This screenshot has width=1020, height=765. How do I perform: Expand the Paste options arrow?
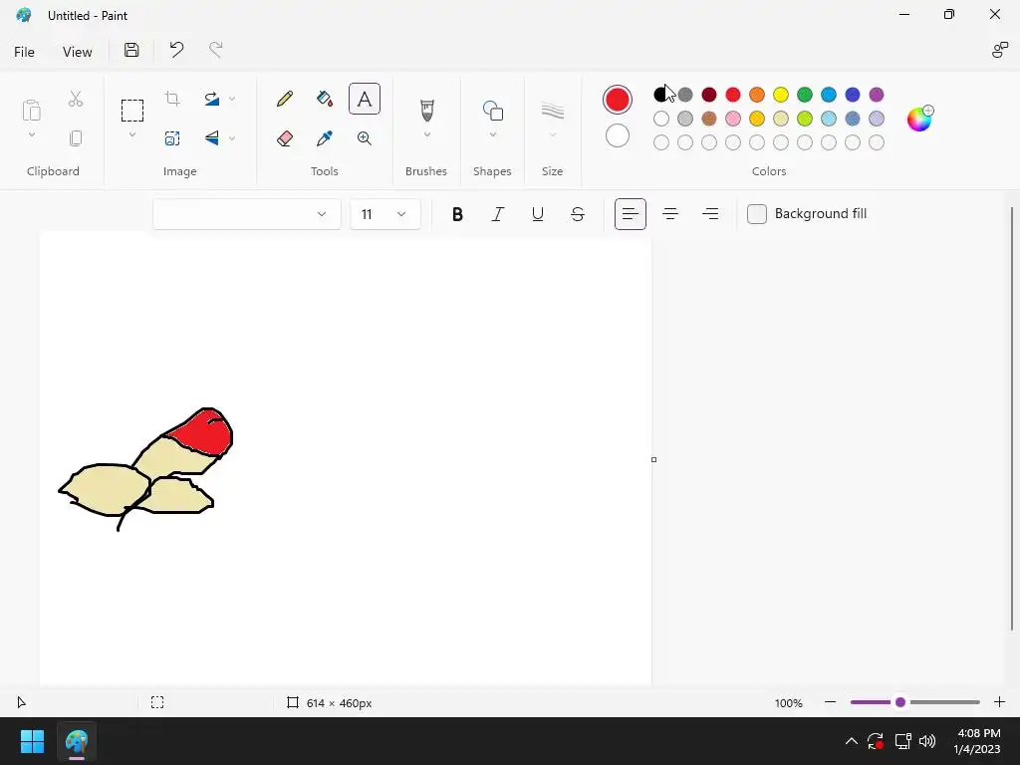click(x=31, y=134)
